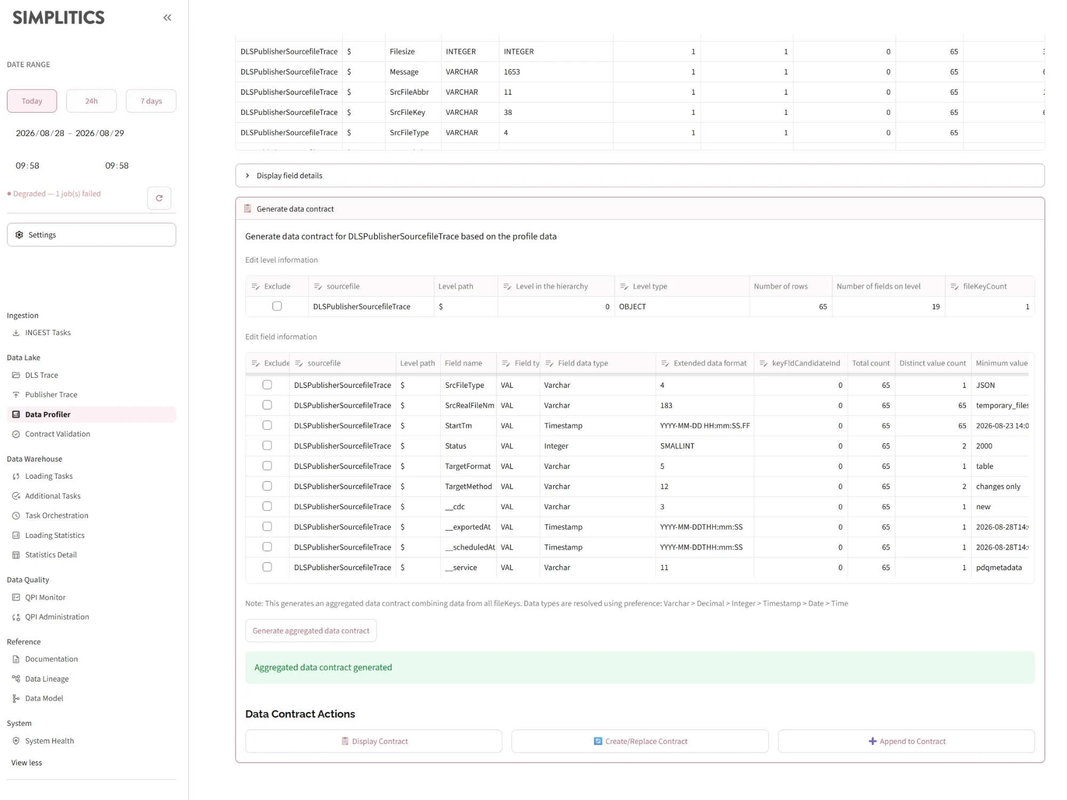Select the 24h date range
The height and width of the screenshot is (800, 1067).
pos(91,101)
